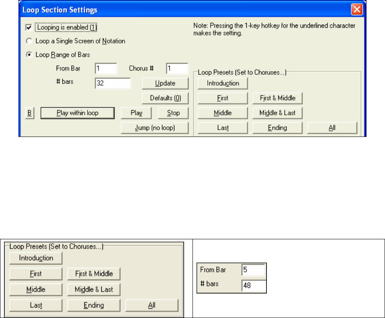
Task: Choose Middle & Last preset in dialog
Action: pos(277,113)
